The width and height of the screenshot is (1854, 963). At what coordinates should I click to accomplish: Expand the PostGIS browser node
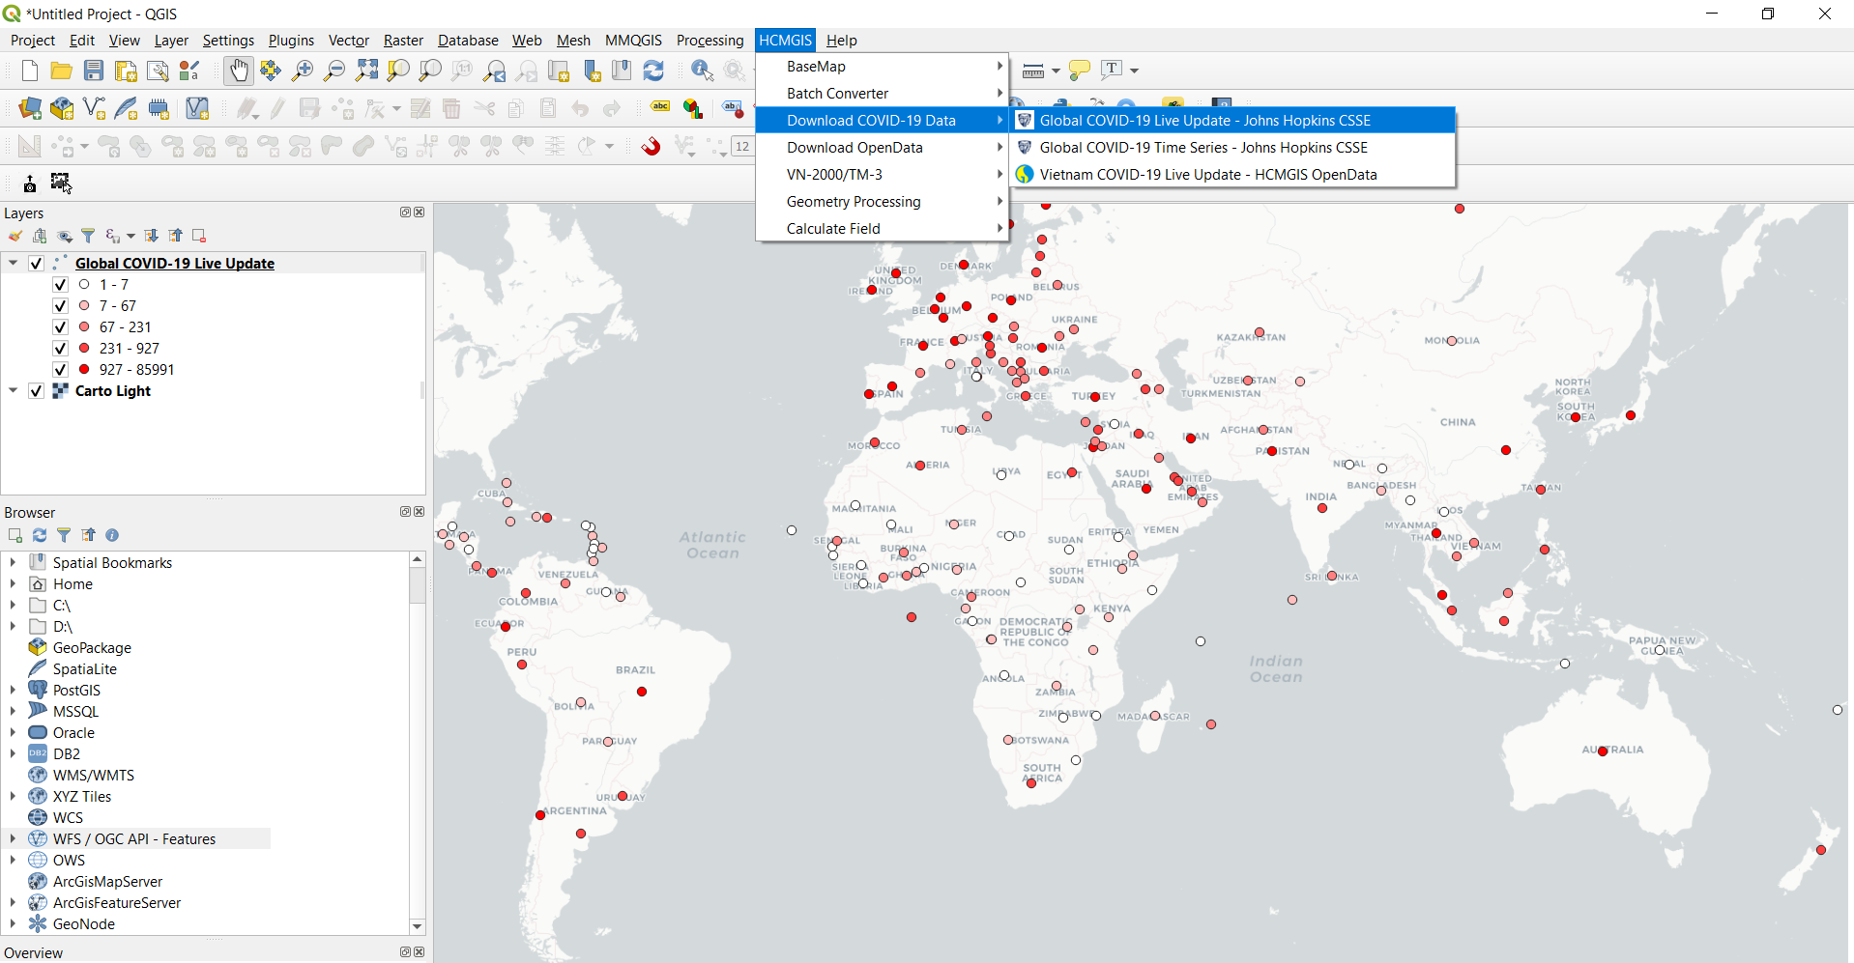coord(13,690)
